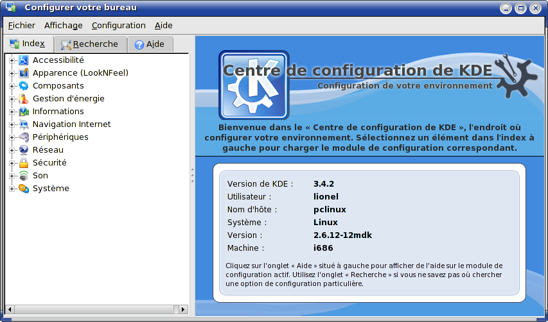Click the KDE logo in the banner
Viewport: 548px width, 322px height.
254,85
